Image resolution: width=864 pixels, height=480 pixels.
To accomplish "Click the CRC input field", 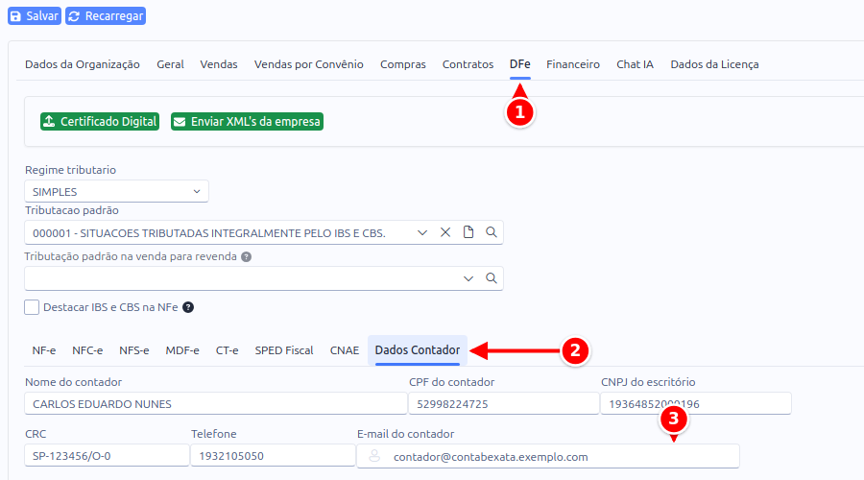I will pyautogui.click(x=107, y=456).
